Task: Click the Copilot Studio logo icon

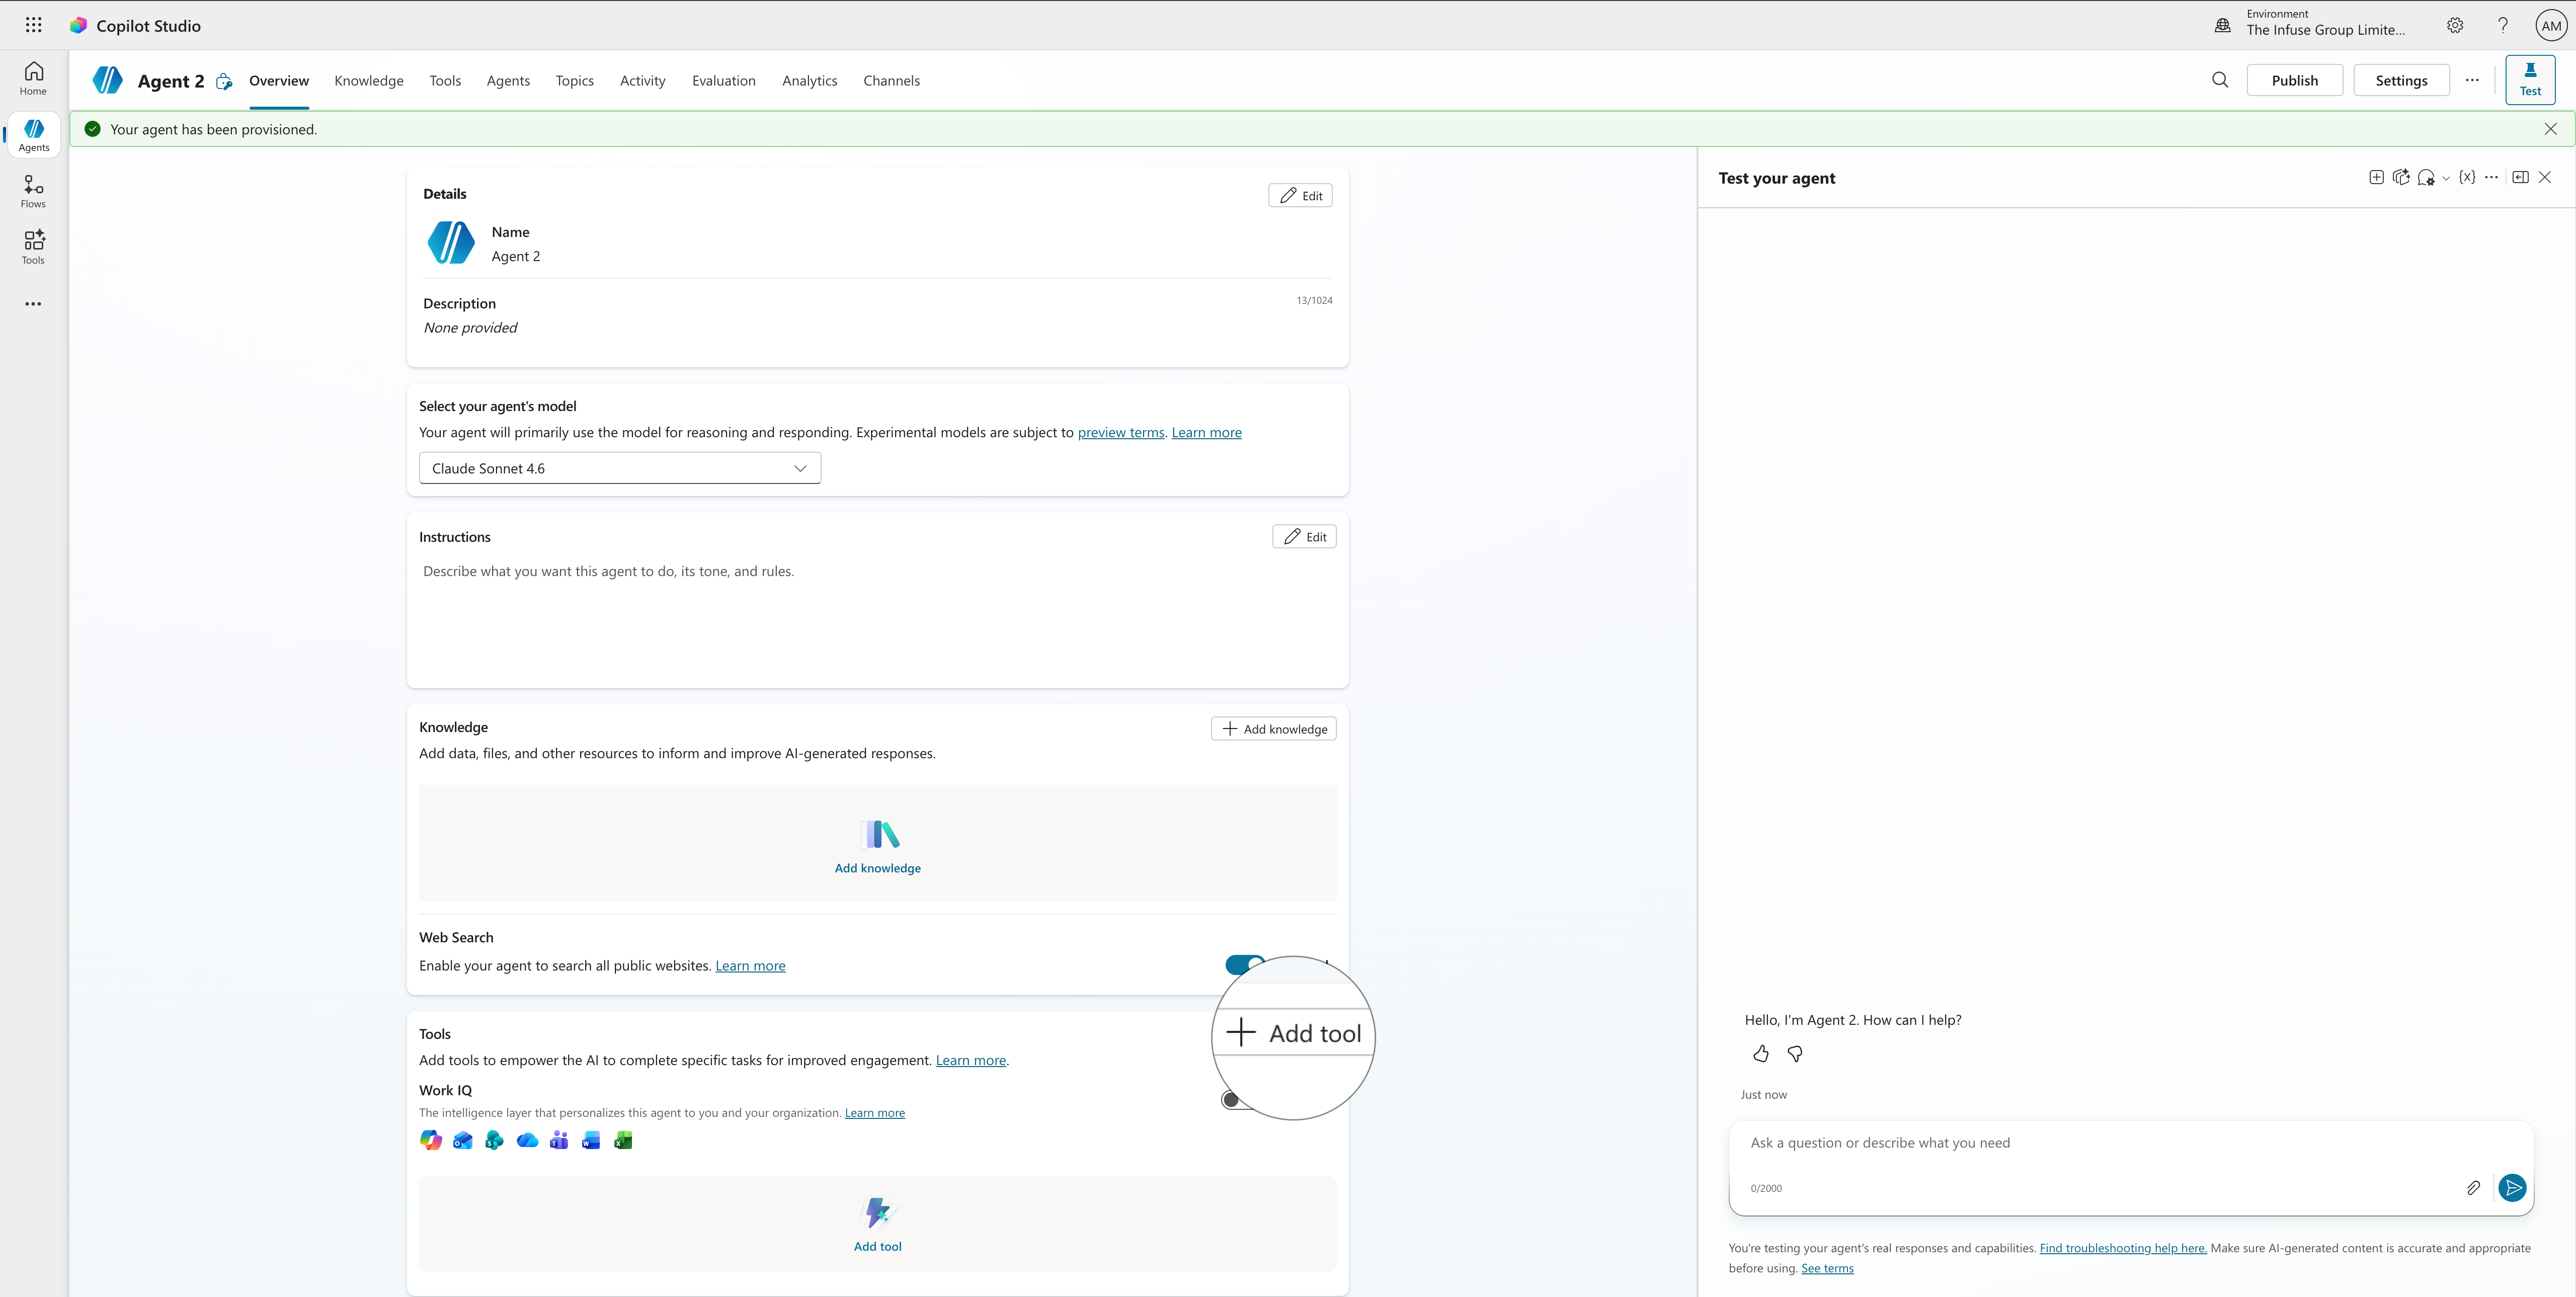Action: pos(78,25)
